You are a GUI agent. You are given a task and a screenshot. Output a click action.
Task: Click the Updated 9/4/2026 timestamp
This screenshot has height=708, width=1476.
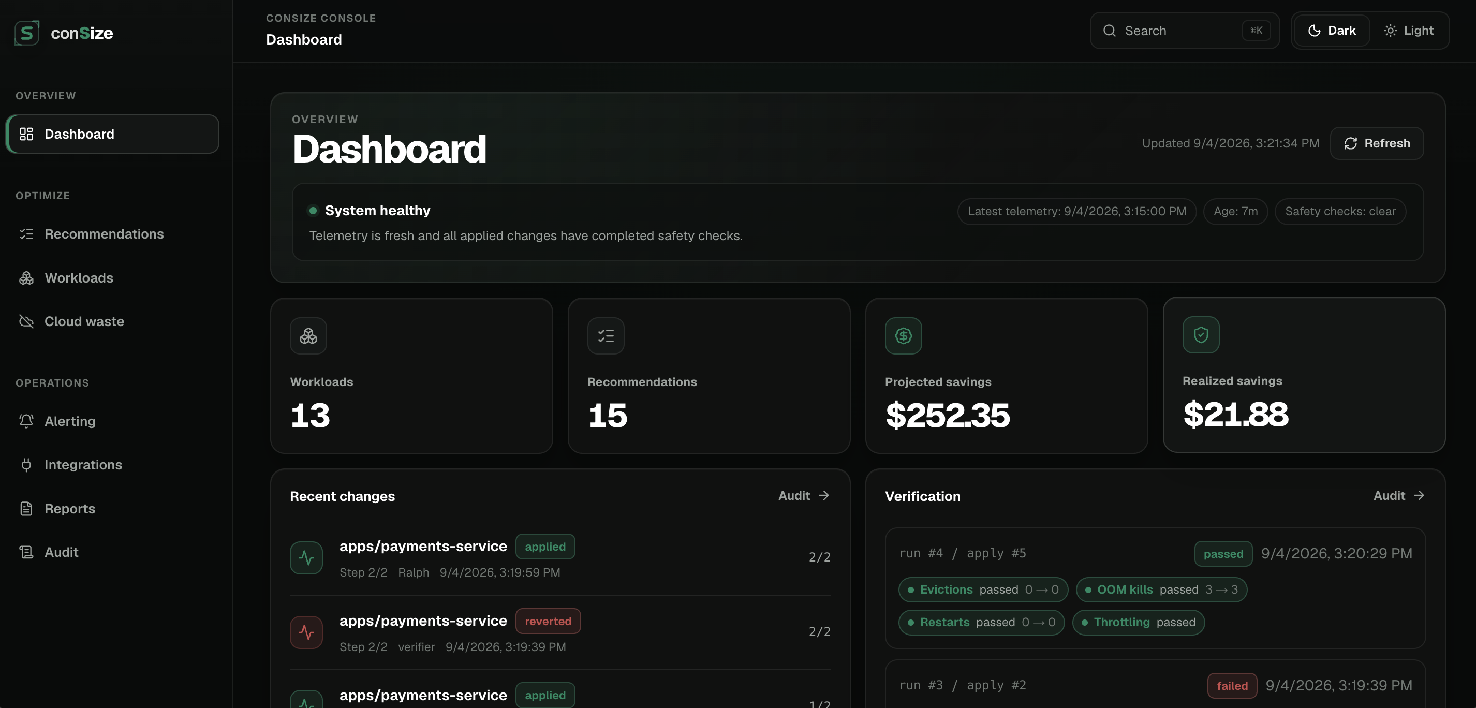coord(1231,143)
